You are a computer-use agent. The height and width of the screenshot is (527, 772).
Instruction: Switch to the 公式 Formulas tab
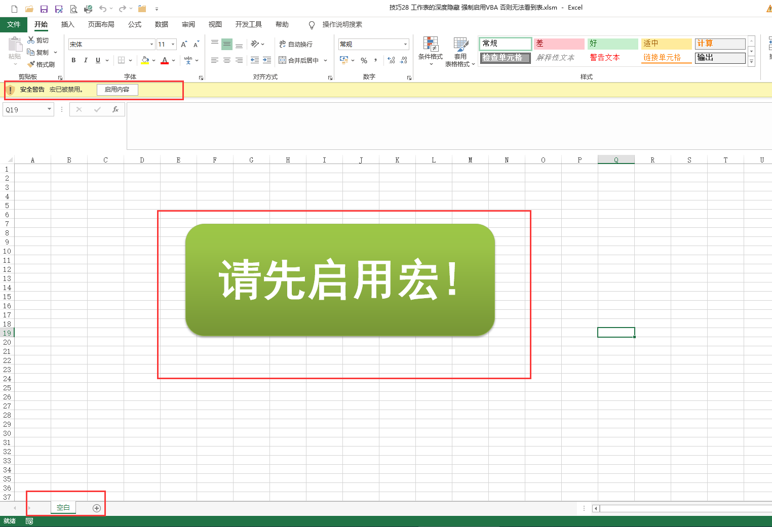135,24
